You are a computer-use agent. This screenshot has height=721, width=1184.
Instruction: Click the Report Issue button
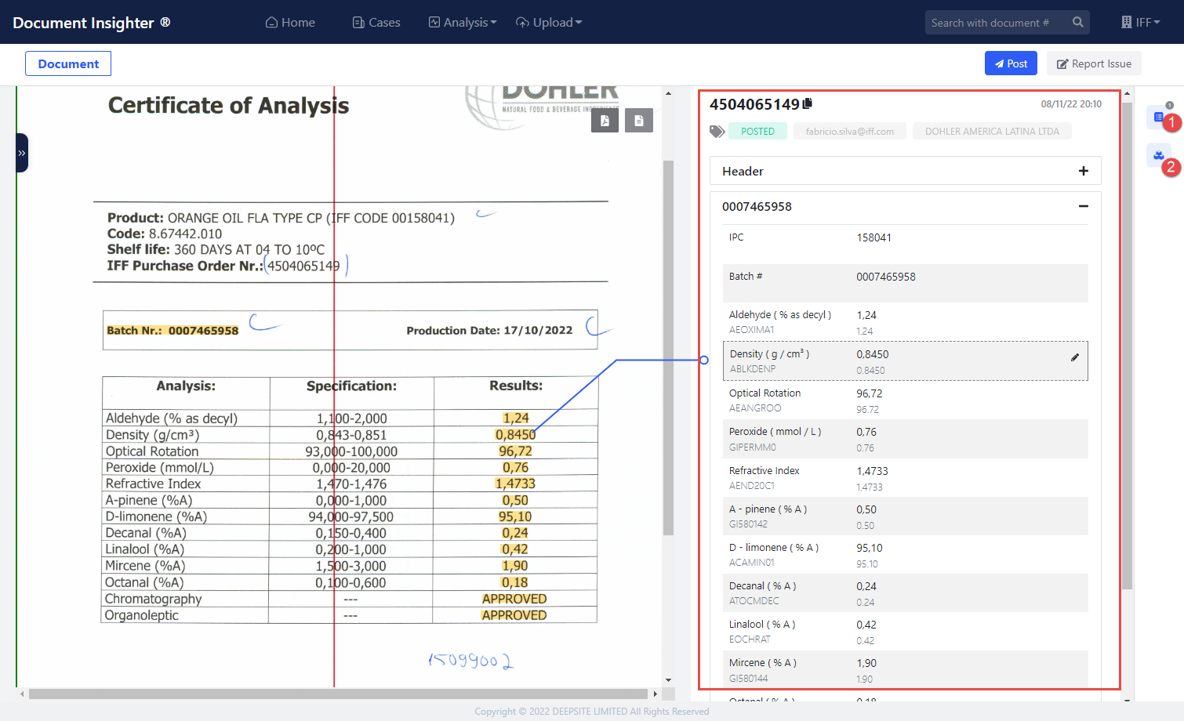pyautogui.click(x=1094, y=63)
